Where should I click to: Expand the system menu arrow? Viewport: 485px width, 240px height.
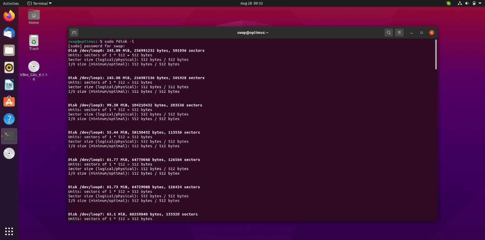480,3
